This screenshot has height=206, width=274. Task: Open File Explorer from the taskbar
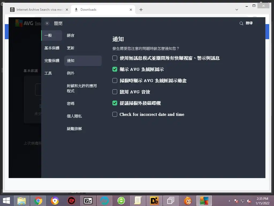click(22, 201)
